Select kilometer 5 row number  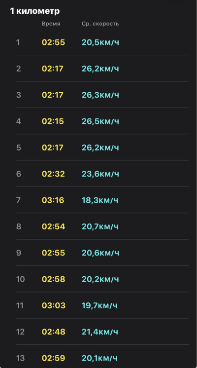[x=19, y=147]
